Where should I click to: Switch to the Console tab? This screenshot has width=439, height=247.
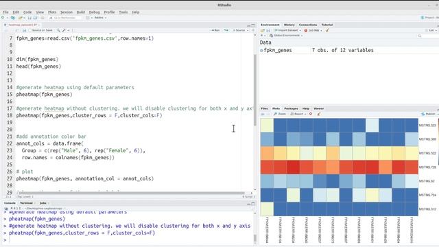(x=10, y=203)
